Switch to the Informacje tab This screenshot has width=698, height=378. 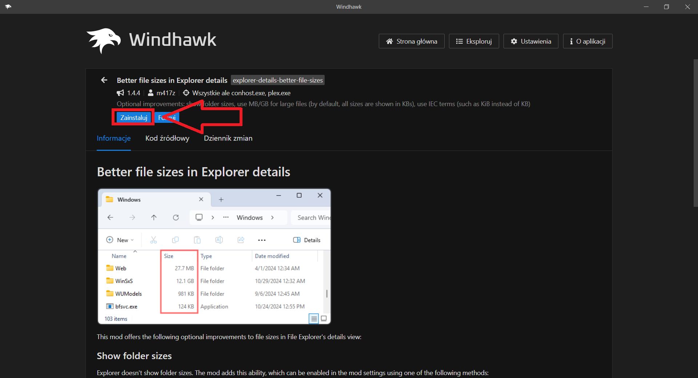pyautogui.click(x=114, y=138)
